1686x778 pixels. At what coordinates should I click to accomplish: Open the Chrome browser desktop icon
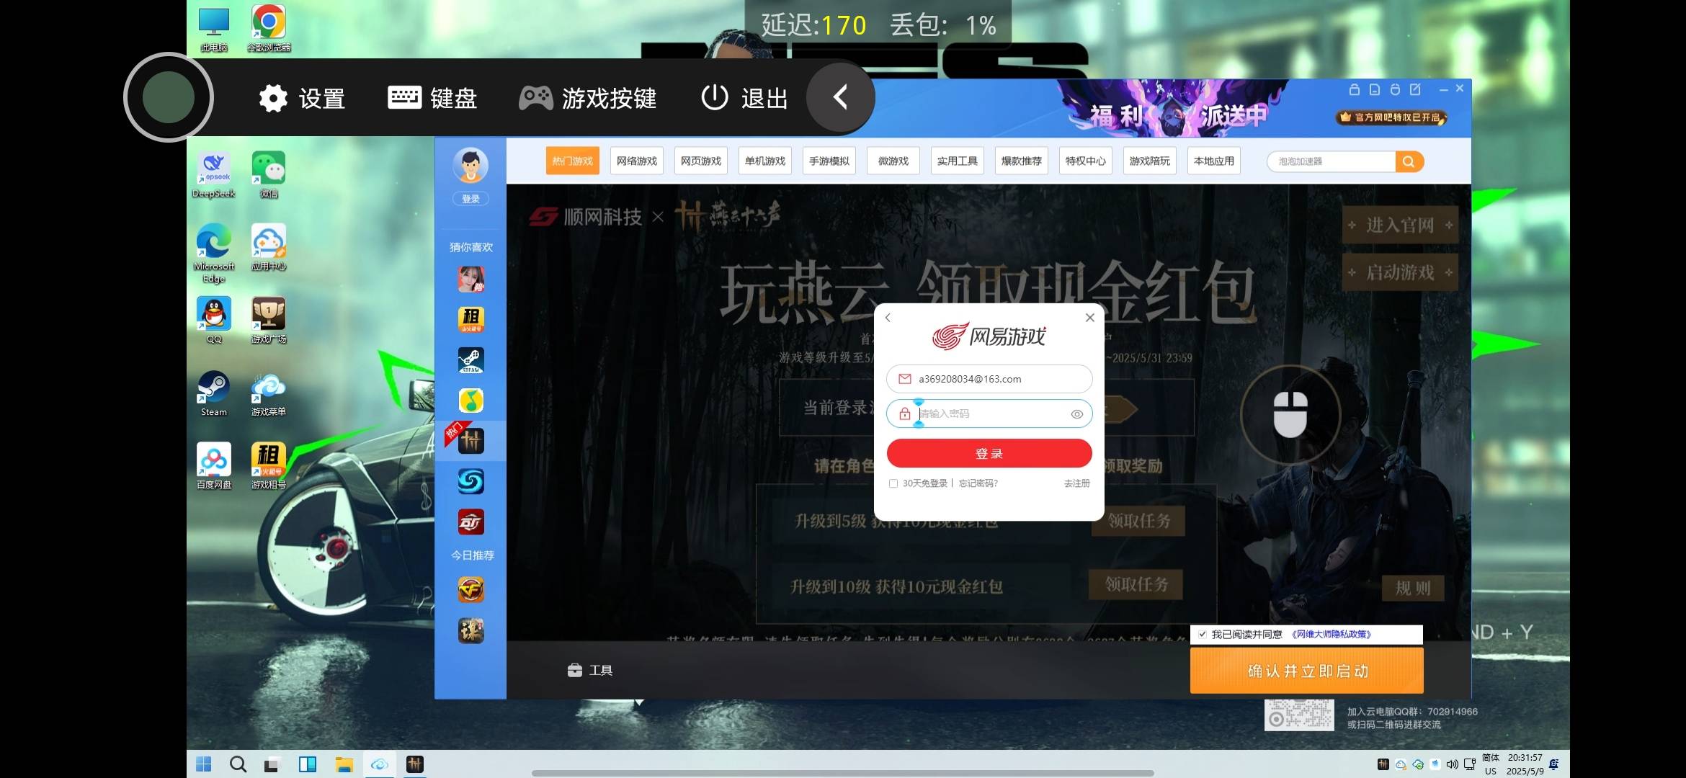[x=269, y=29]
